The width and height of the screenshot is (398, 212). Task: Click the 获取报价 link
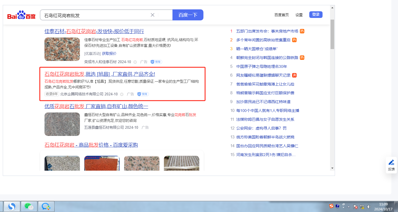click(109, 53)
